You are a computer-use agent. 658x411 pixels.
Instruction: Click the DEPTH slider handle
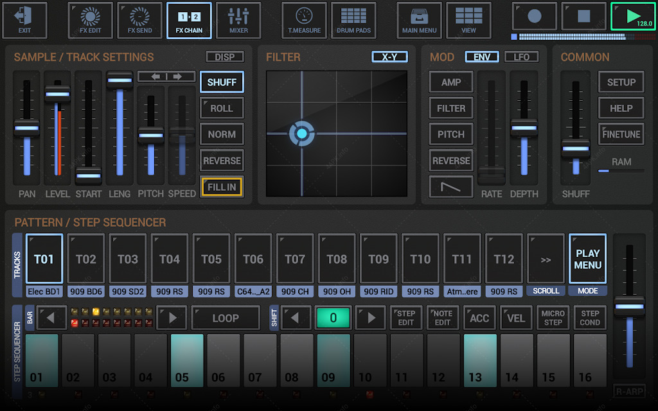click(x=524, y=128)
